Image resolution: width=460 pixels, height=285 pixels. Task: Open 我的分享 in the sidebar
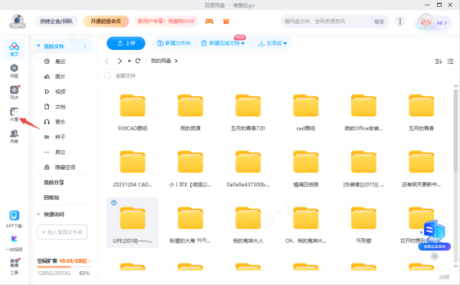54,183
